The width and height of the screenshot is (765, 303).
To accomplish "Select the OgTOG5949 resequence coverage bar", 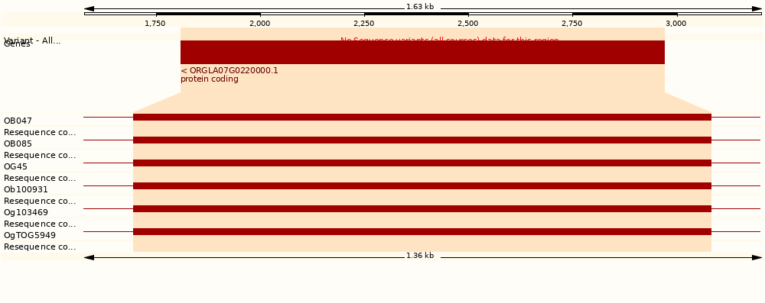I will 422,231.
